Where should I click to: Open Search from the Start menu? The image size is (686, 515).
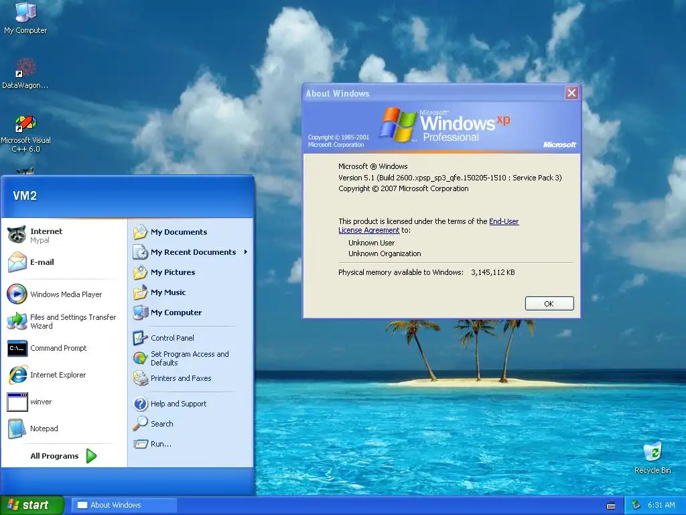[x=191, y=424]
